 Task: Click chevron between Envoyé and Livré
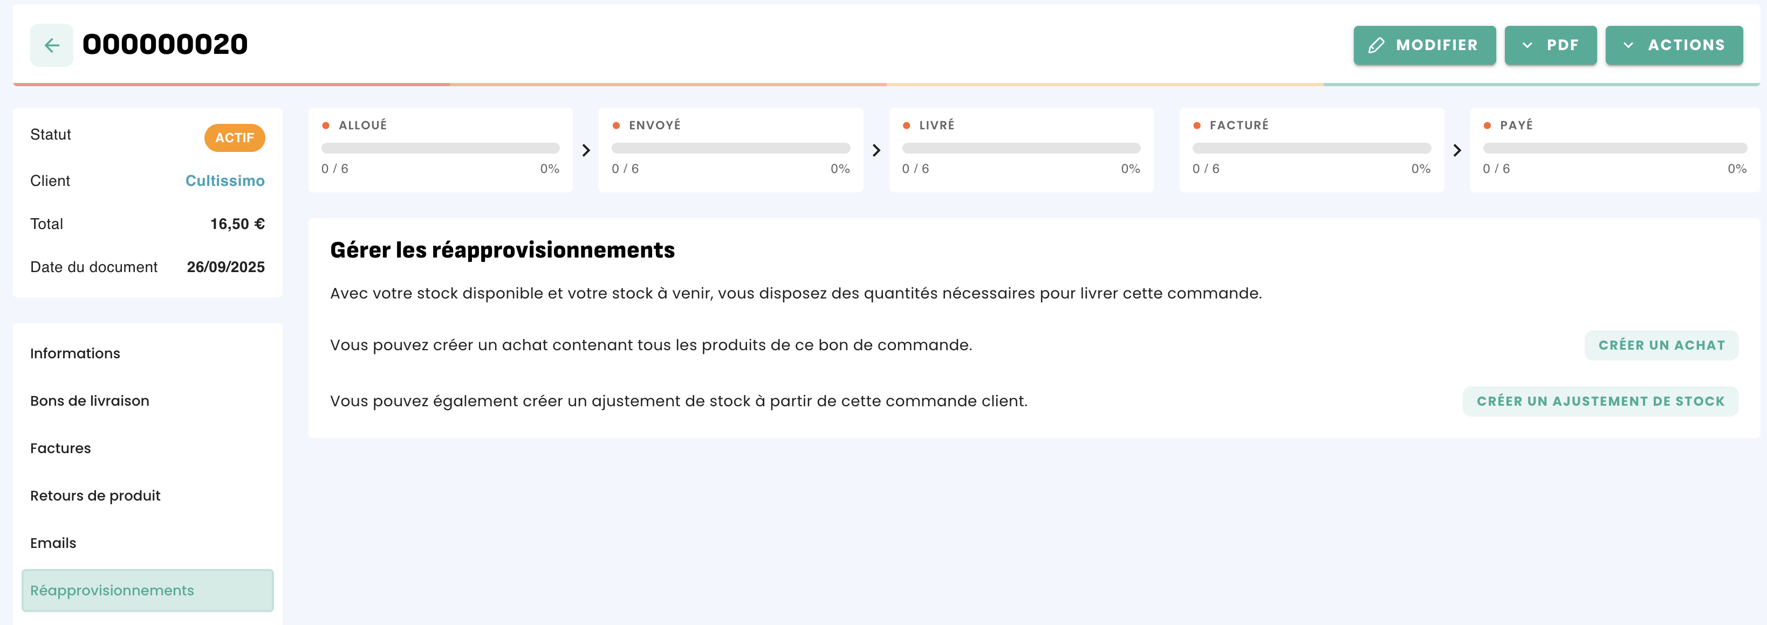point(876,150)
